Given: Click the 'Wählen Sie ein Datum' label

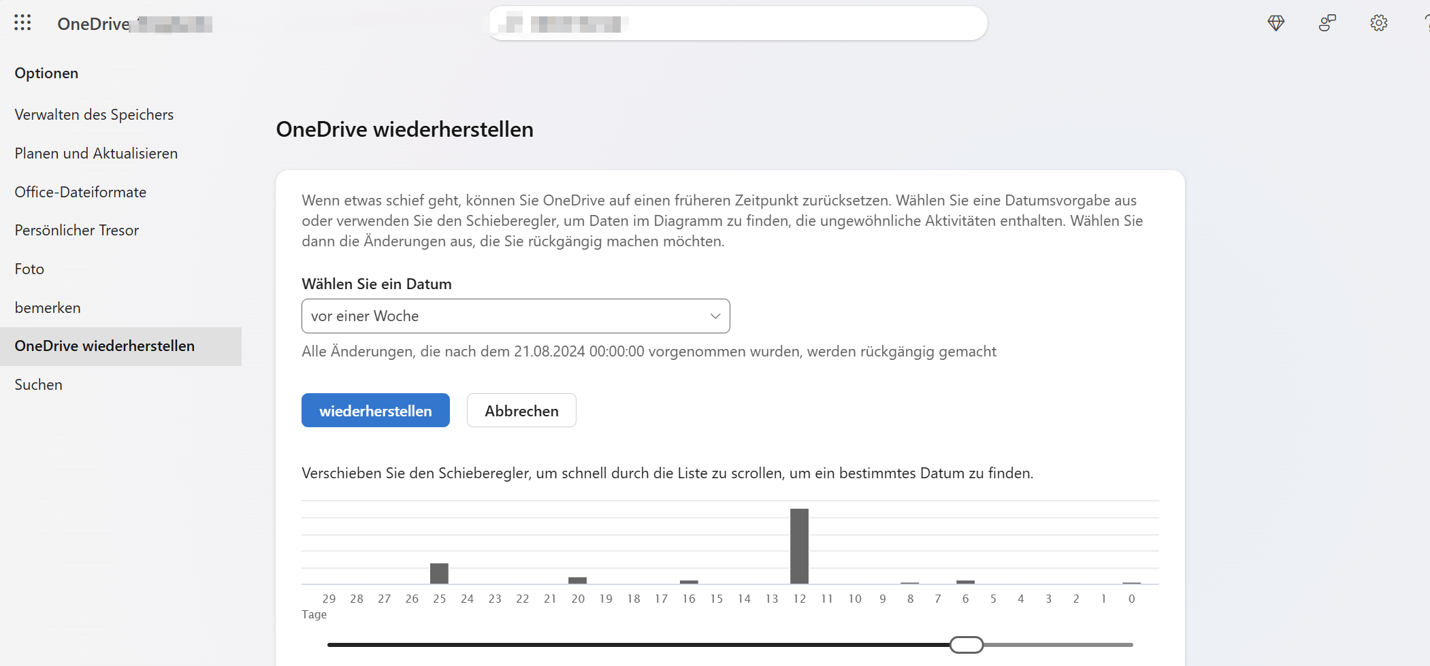Looking at the screenshot, I should point(376,284).
